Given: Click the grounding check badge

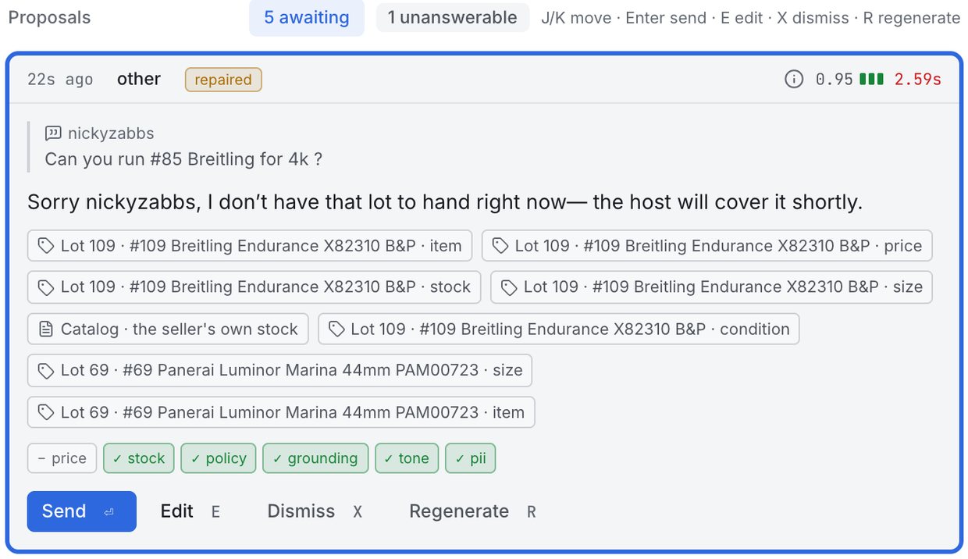Looking at the screenshot, I should point(315,458).
